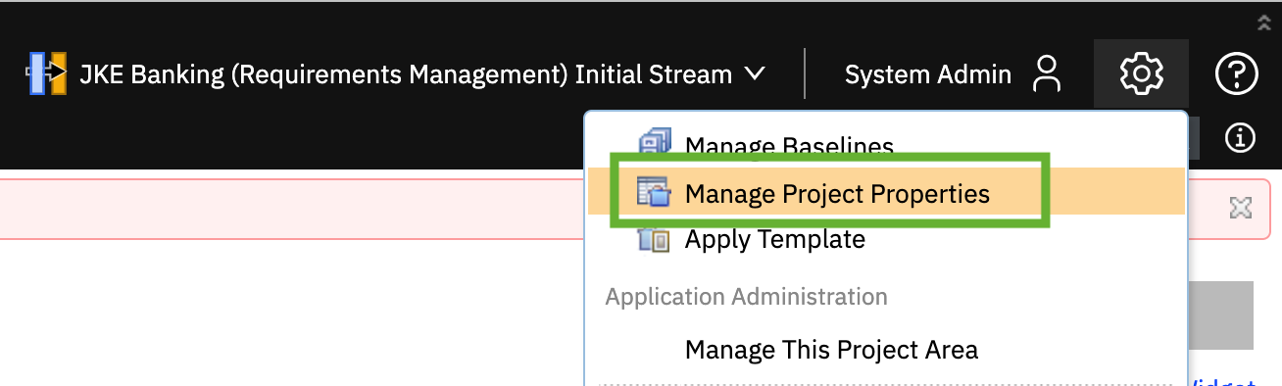The image size is (1282, 386).
Task: Open the JKE Banking Initial Stream dropdown
Action: (755, 74)
